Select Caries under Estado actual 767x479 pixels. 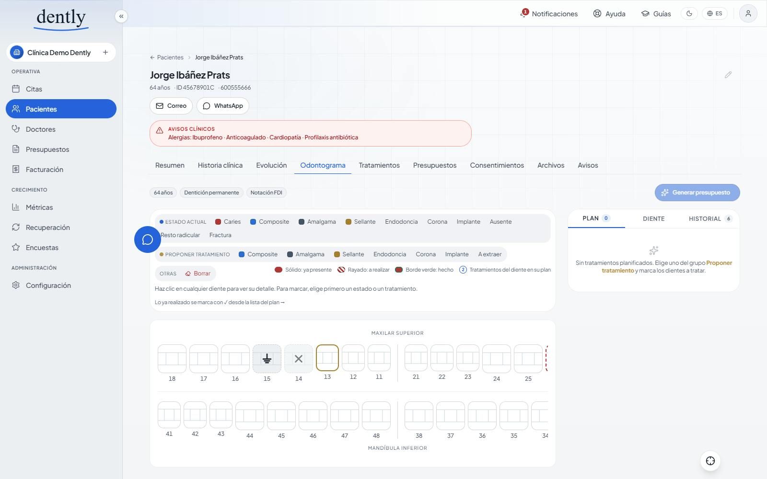[228, 222]
